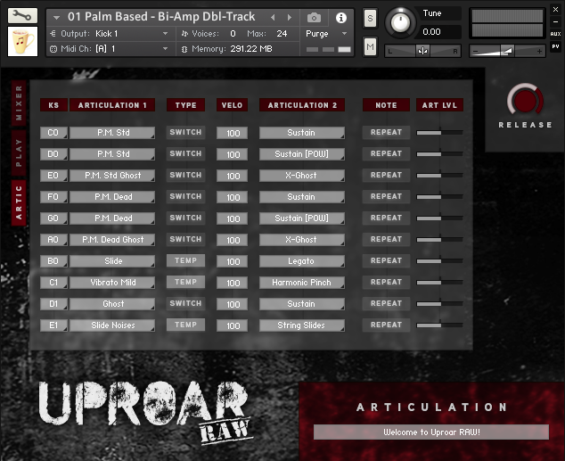Toggle TEMP type on the E1 row
565x461 pixels.
click(x=185, y=325)
